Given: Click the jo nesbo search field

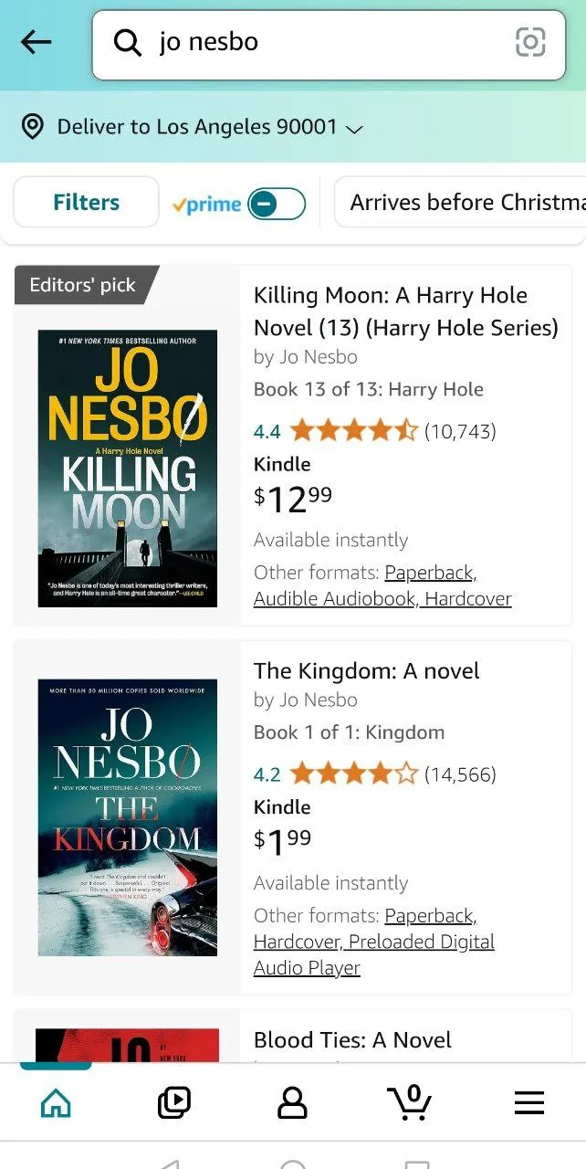Looking at the screenshot, I should 329,43.
